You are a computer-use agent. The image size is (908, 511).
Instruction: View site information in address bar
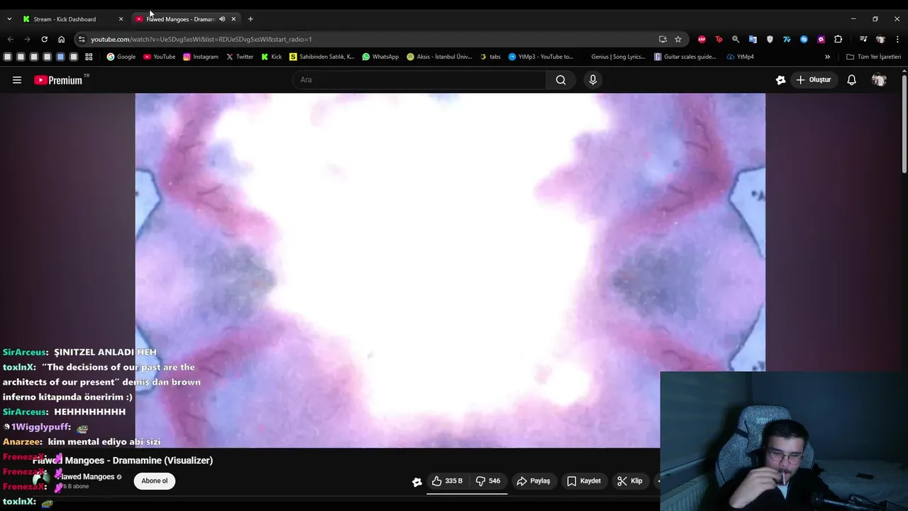point(82,39)
